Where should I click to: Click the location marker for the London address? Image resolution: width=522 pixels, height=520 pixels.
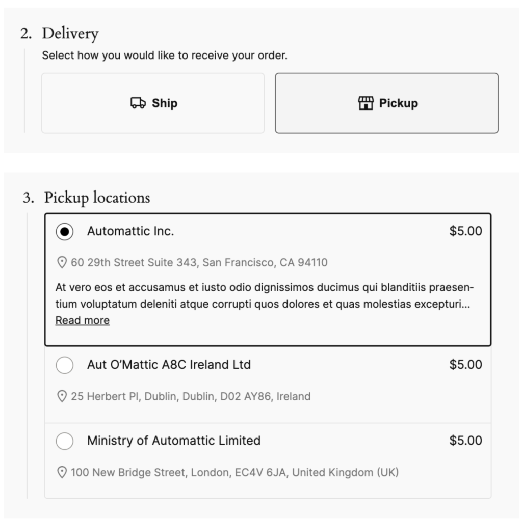click(62, 472)
